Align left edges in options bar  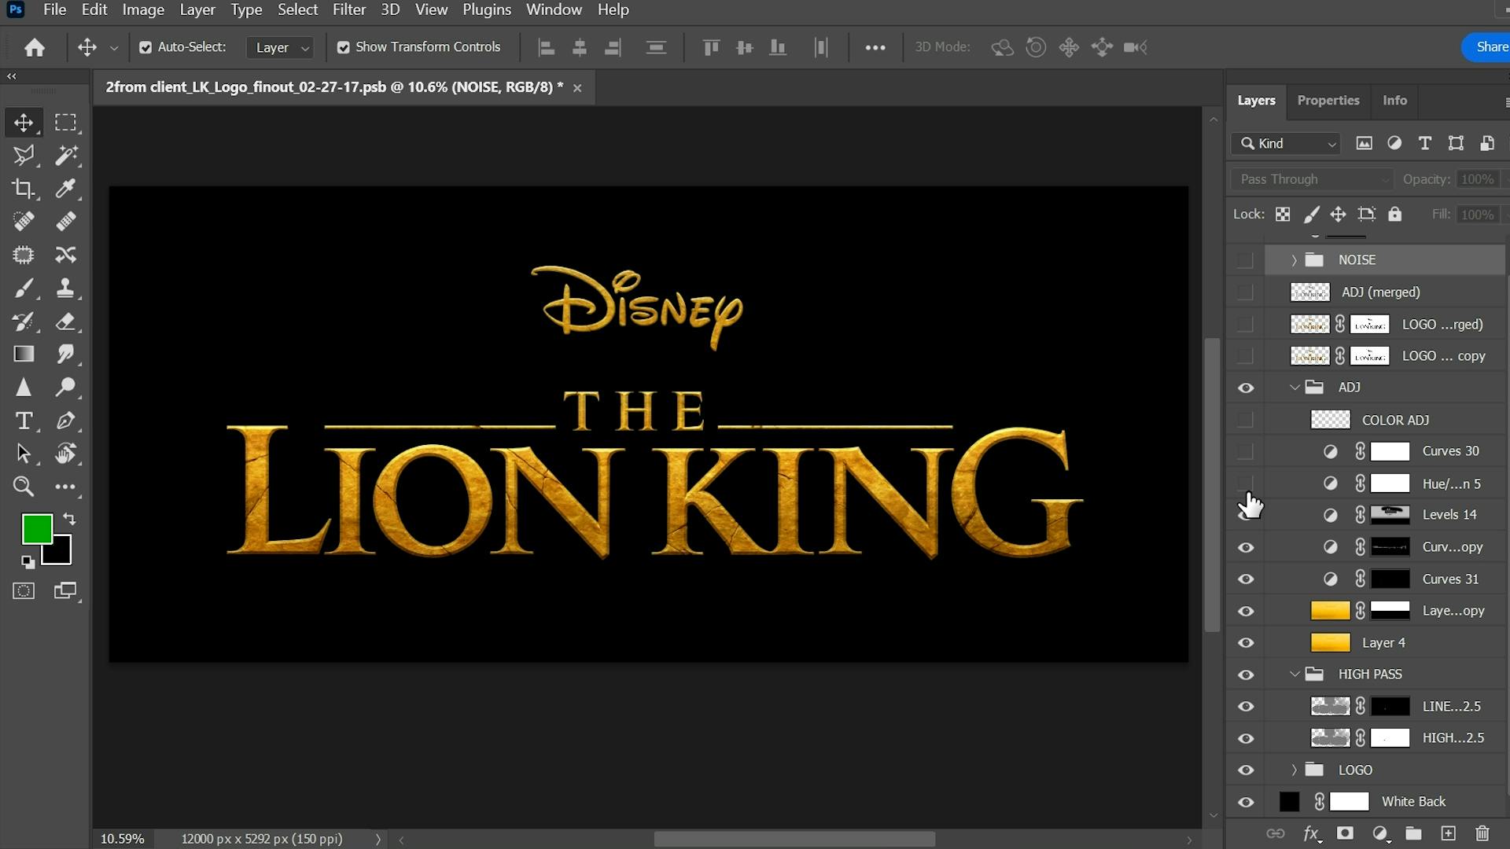coord(546,47)
